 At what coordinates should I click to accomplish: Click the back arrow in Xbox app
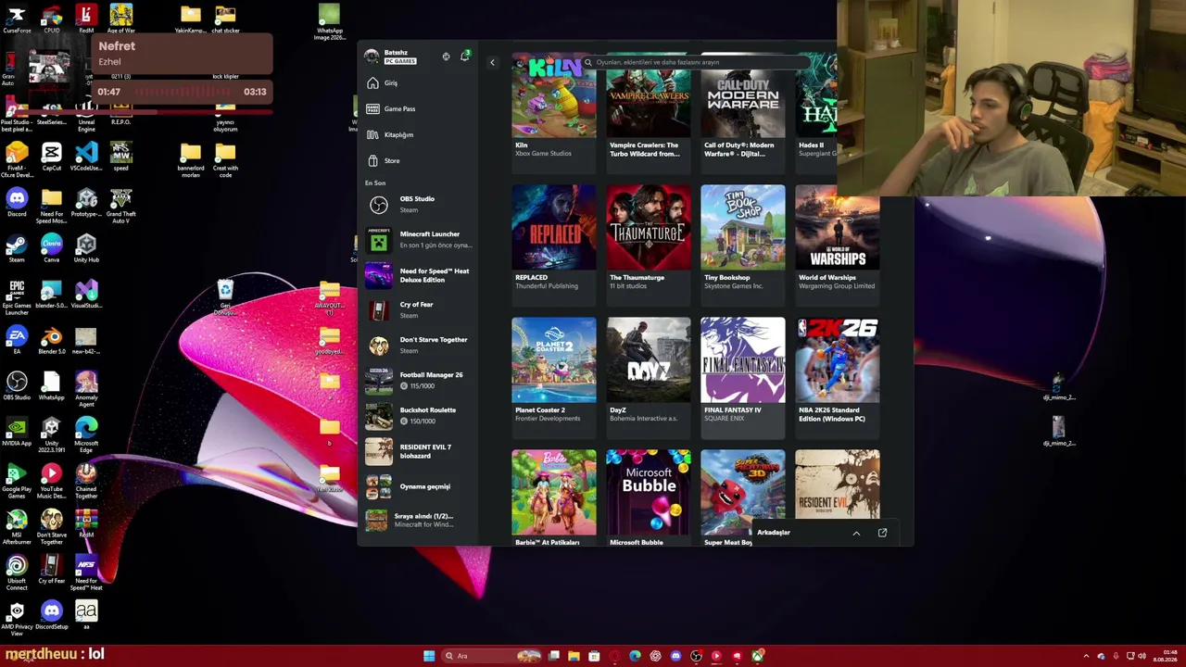coord(492,62)
